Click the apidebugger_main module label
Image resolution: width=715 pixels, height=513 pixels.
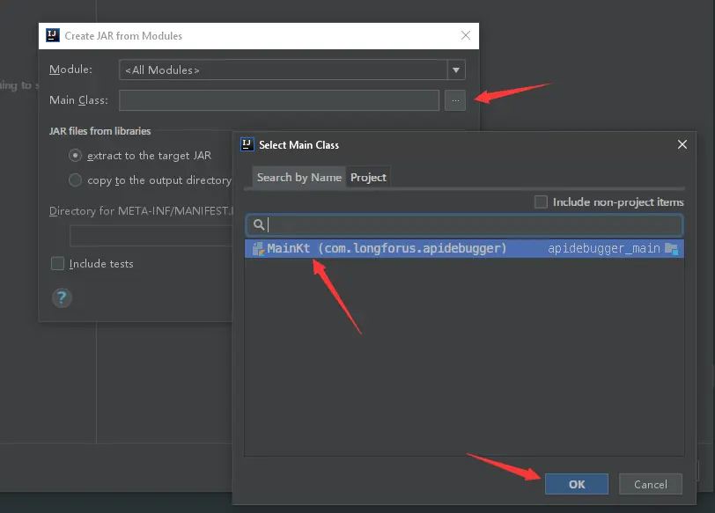604,249
